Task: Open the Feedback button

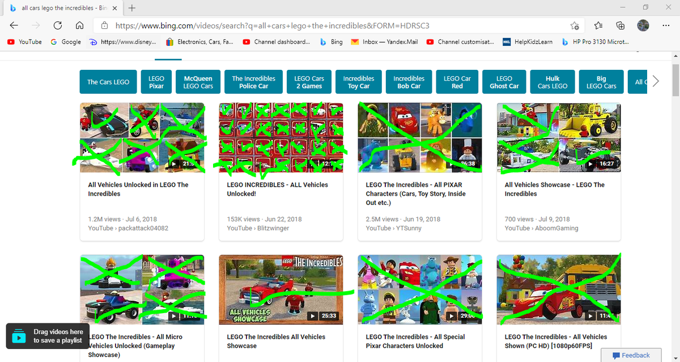Action: pyautogui.click(x=631, y=355)
